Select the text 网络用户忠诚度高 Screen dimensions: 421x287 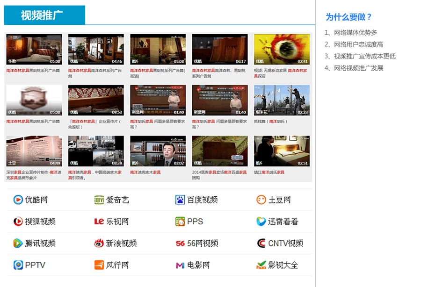pos(358,44)
